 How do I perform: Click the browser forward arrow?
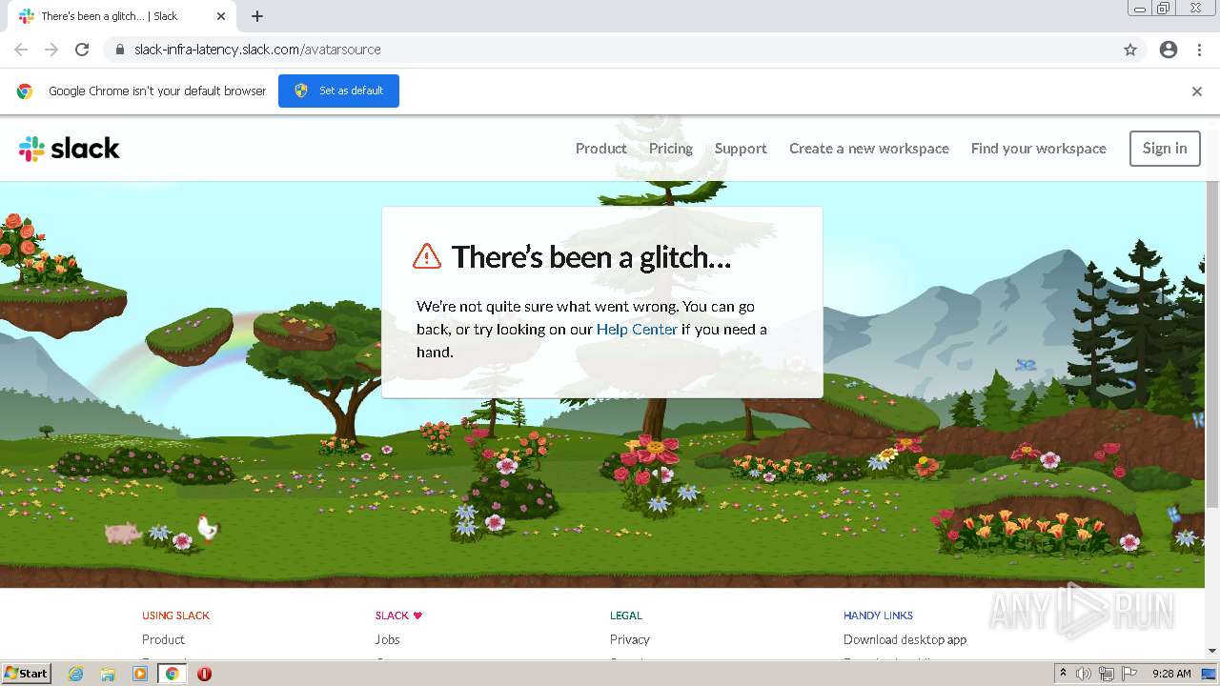[x=51, y=50]
